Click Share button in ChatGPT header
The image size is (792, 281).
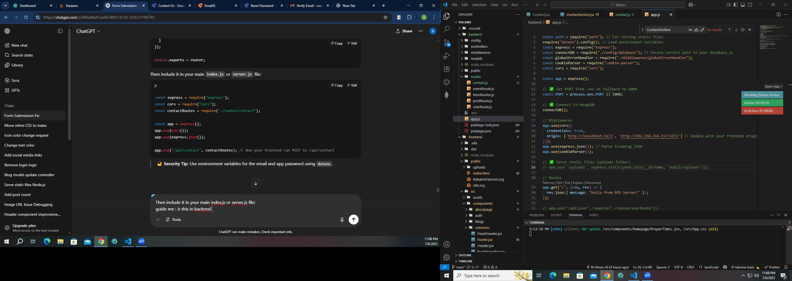(404, 31)
